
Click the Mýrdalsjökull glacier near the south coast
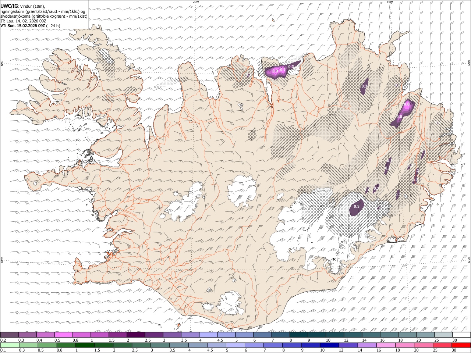[x=230, y=303]
